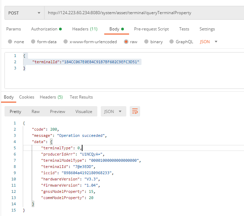
Task: Select the none body type radio
Action: 10,42
